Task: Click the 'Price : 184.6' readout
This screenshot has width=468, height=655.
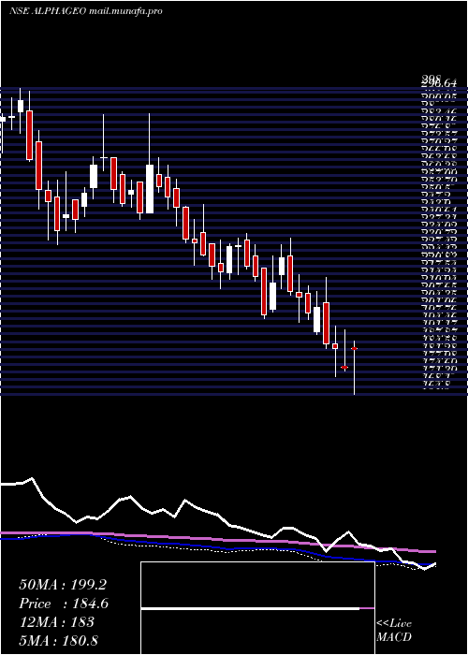Action: point(64,604)
